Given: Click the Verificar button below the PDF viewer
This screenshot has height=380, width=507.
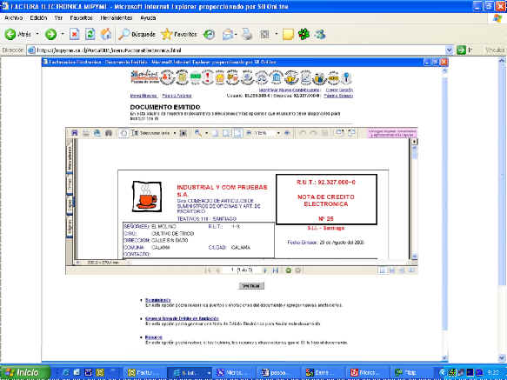Looking at the screenshot, I should click(x=251, y=286).
